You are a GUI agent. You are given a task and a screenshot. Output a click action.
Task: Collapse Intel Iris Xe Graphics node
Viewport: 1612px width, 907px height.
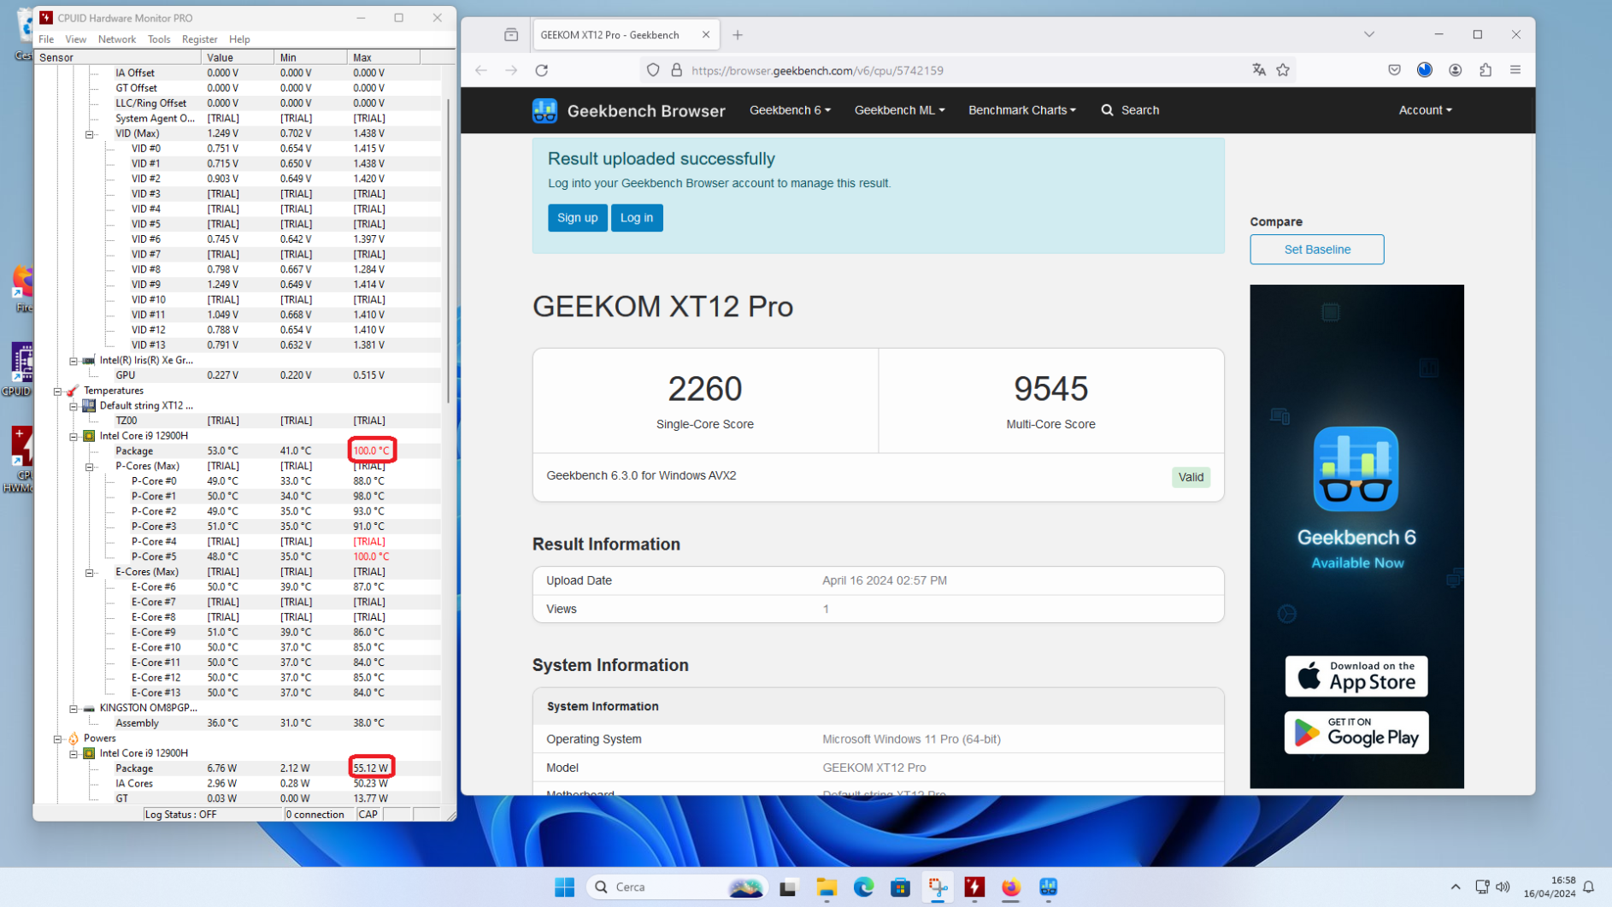[74, 361]
